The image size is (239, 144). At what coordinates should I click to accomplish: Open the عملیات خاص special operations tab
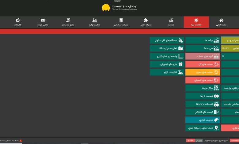[x=146, y=22]
